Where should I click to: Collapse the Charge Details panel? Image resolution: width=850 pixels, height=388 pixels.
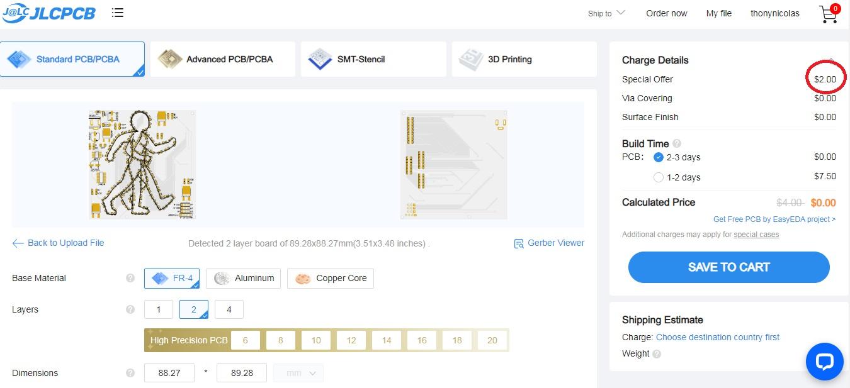(x=831, y=60)
